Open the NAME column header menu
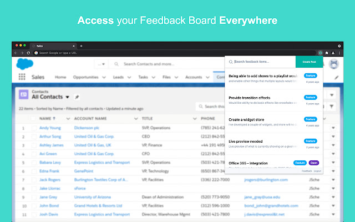355x222 pixels. tap(68, 118)
